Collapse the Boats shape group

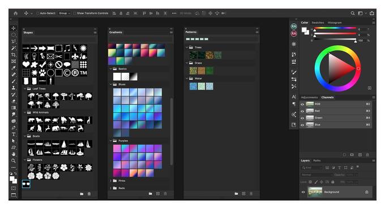tap(25, 136)
